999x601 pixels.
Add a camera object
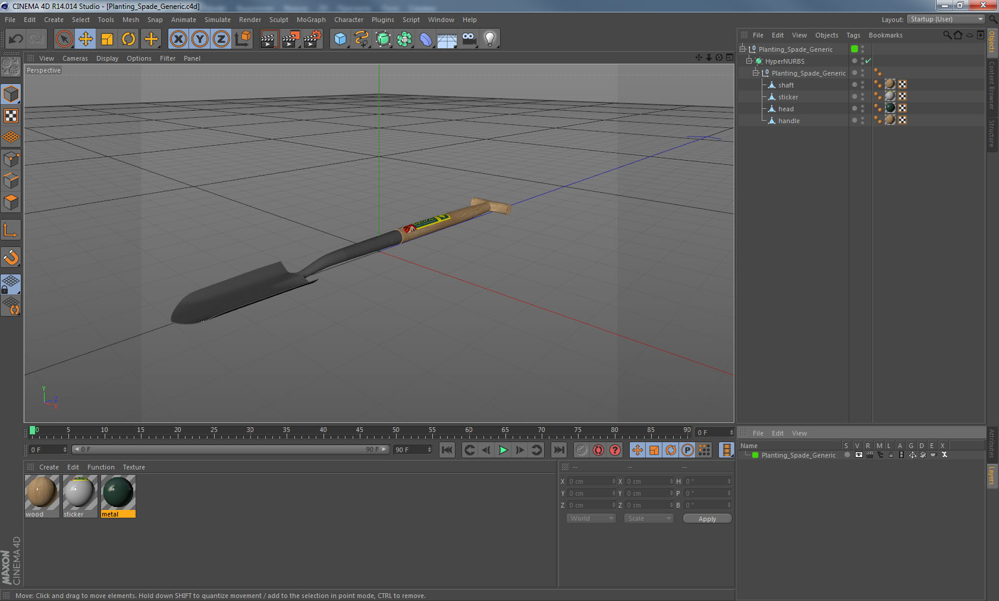[469, 39]
